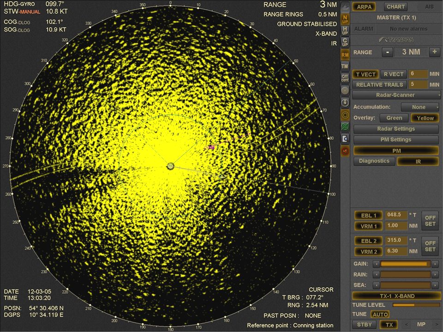
Task: Click the MASTER (TX 1) label
Action: 396,18
